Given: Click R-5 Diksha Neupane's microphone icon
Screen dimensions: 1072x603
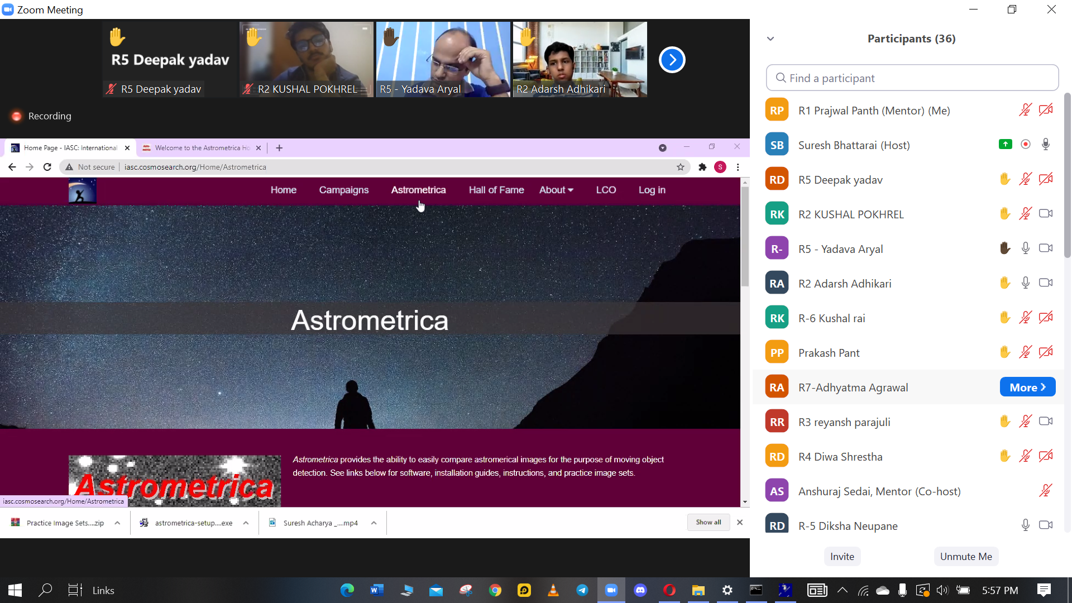Looking at the screenshot, I should (1025, 525).
